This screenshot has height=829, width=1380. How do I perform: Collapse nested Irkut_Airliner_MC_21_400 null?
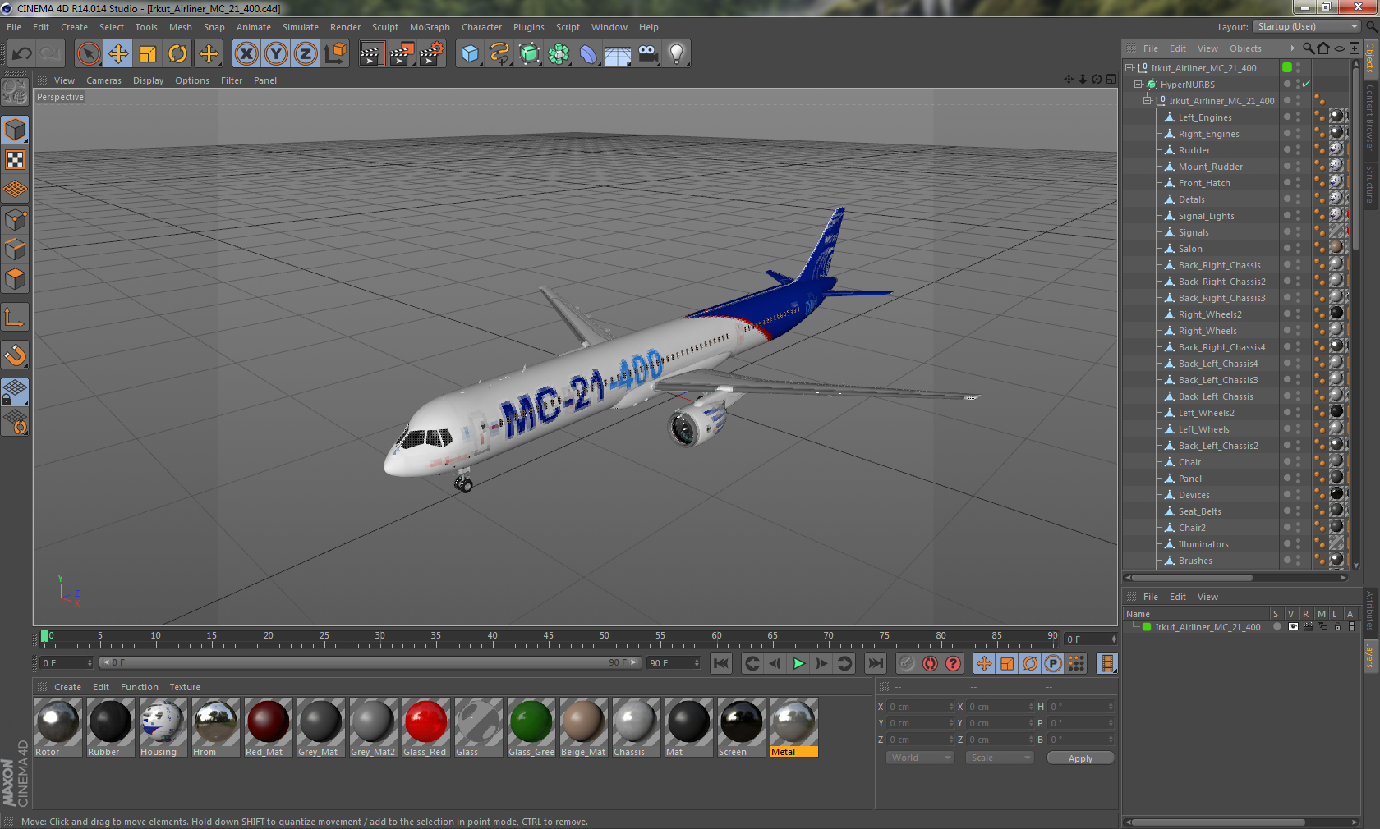[x=1148, y=101]
